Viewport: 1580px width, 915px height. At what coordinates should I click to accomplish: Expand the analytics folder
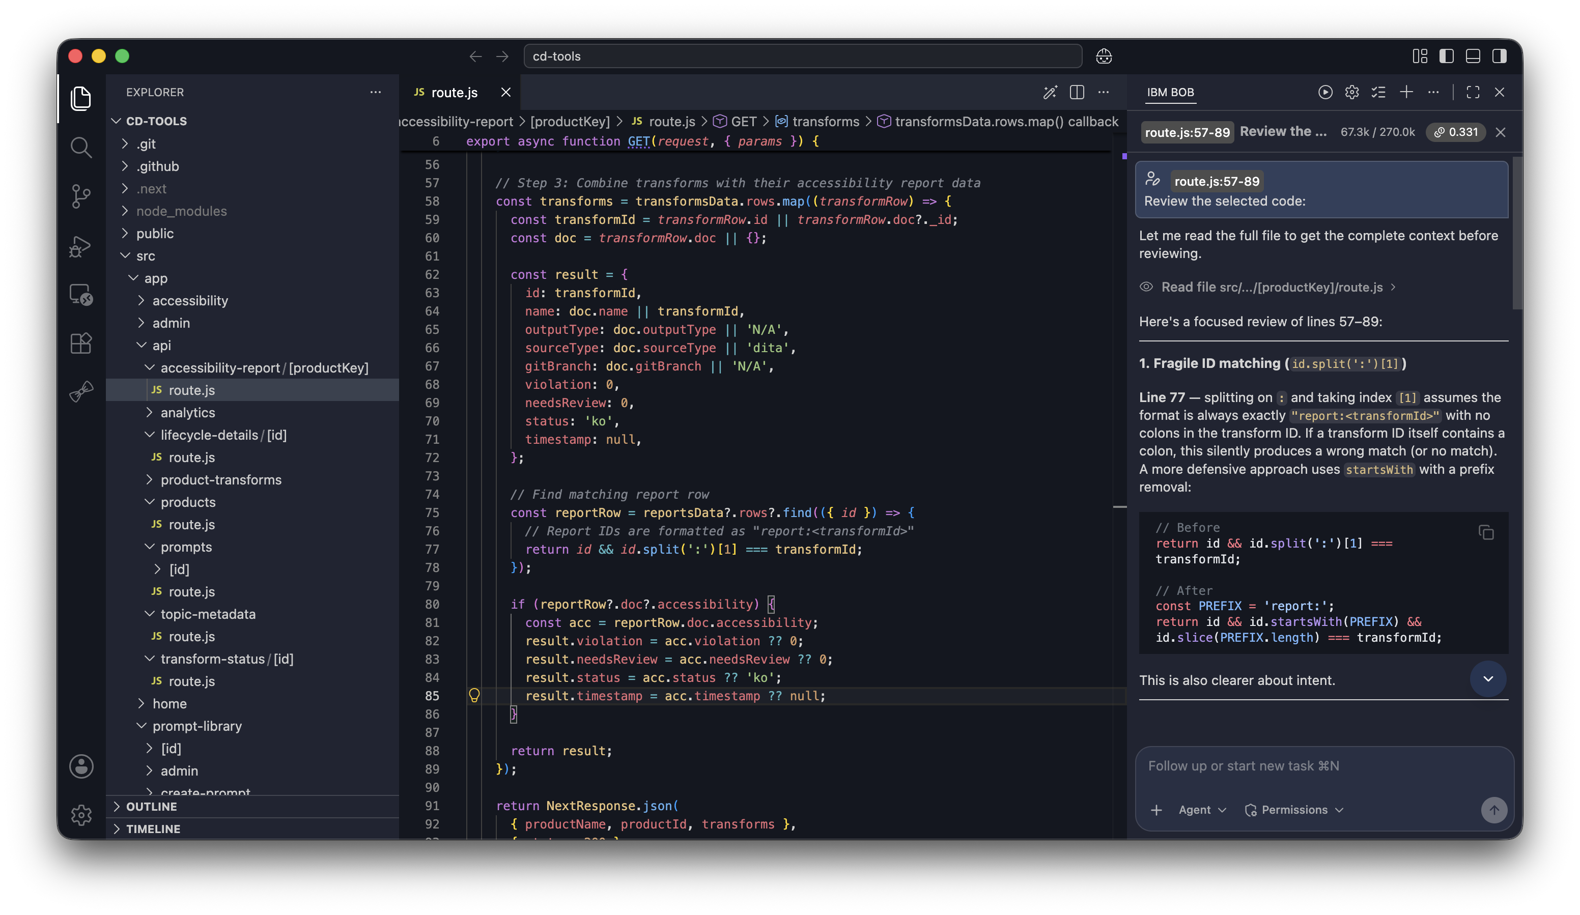[252, 412]
